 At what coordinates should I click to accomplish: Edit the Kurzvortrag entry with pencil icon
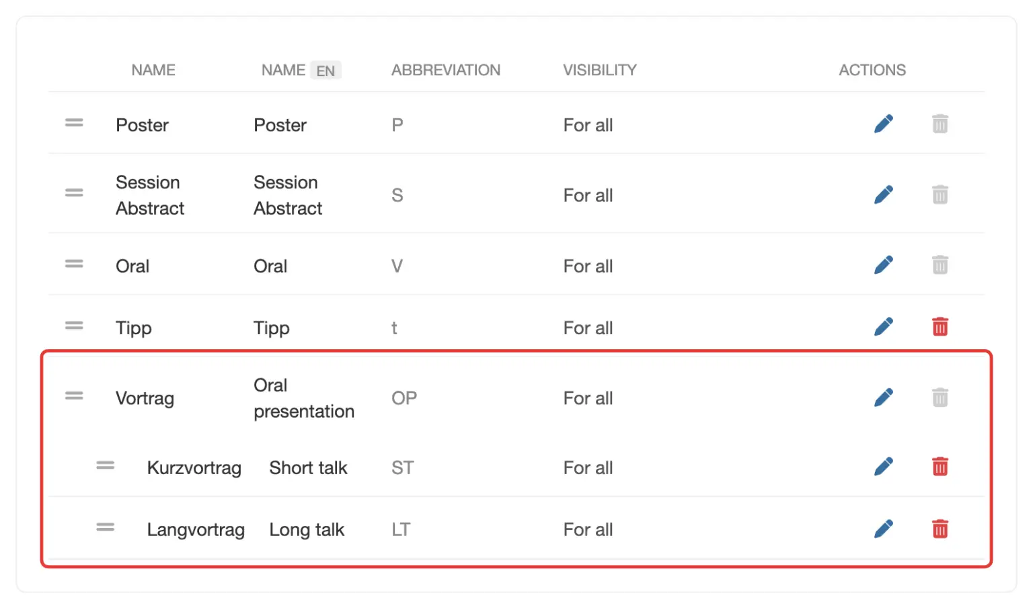tap(883, 467)
